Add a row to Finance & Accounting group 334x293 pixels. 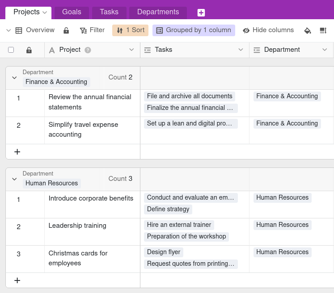17,152
